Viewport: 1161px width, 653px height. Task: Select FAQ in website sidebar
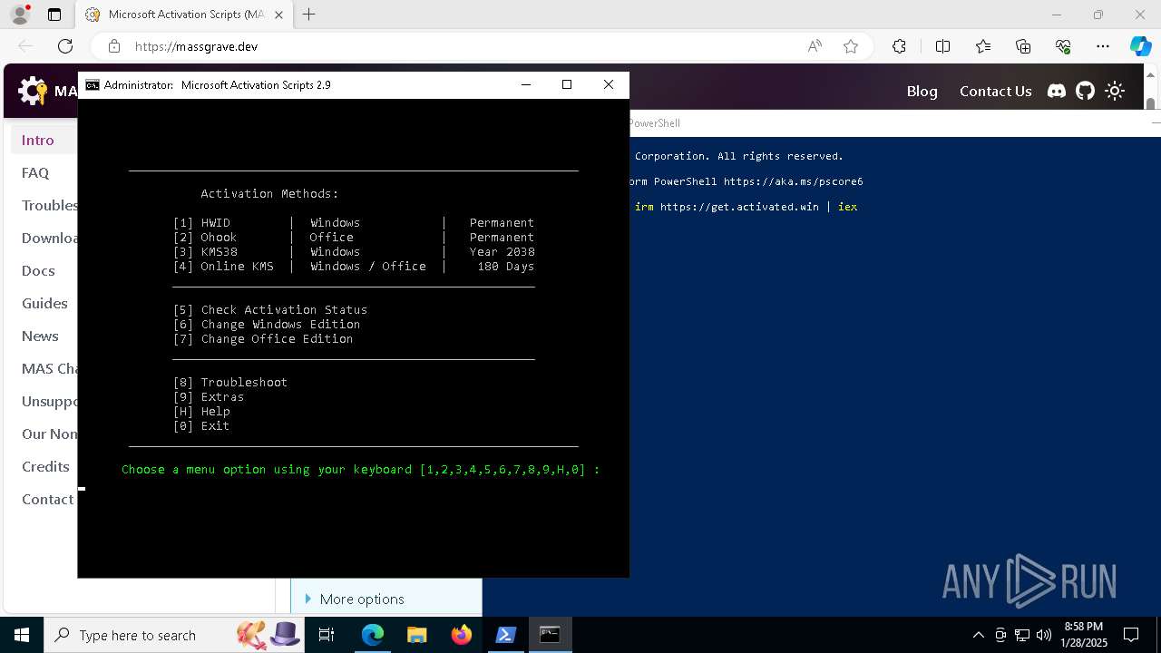coord(35,172)
